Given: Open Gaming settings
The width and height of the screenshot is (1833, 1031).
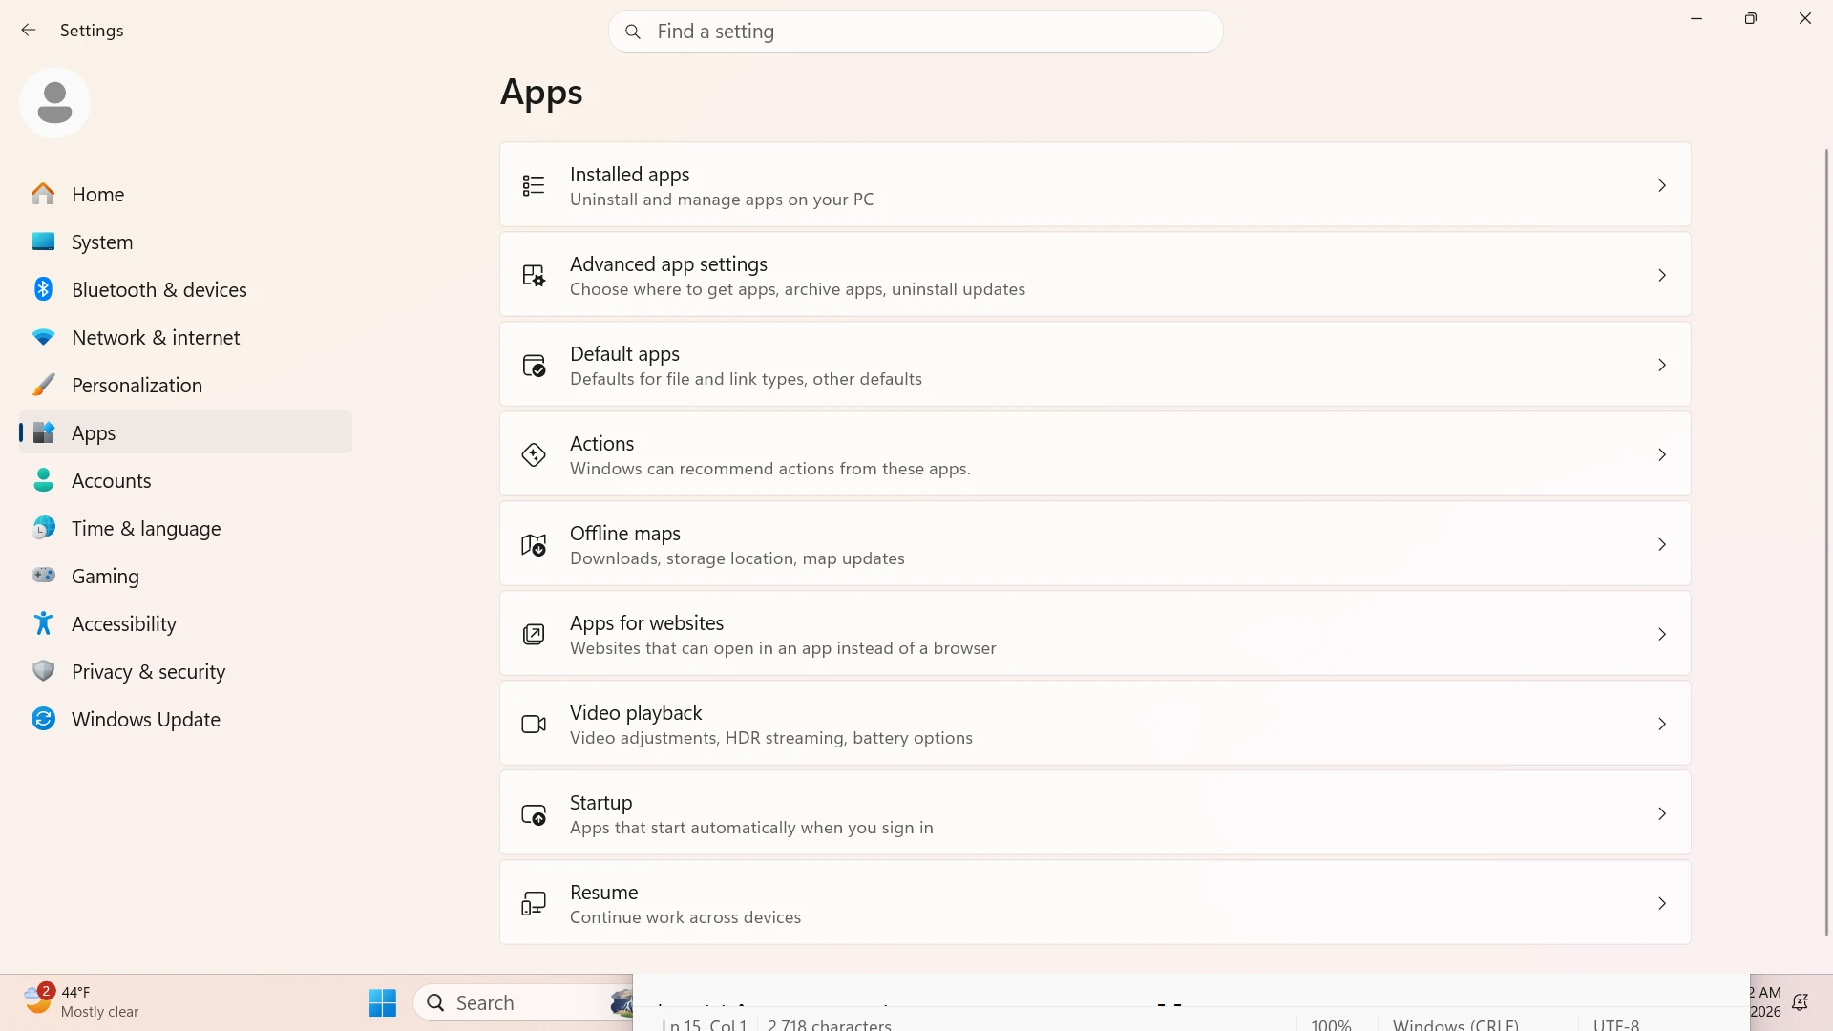Looking at the screenshot, I should coord(185,576).
